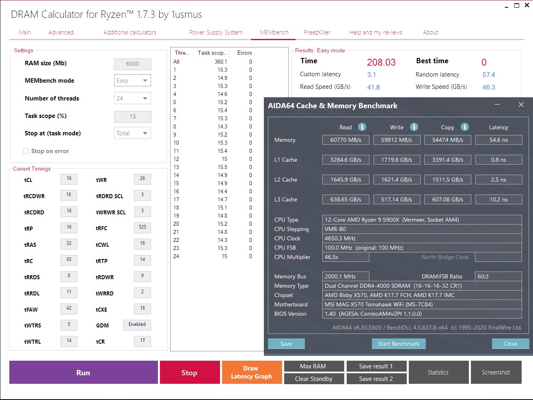This screenshot has width=533, height=400.
Task: Click the tRFC value box 520
Action: 142,228
